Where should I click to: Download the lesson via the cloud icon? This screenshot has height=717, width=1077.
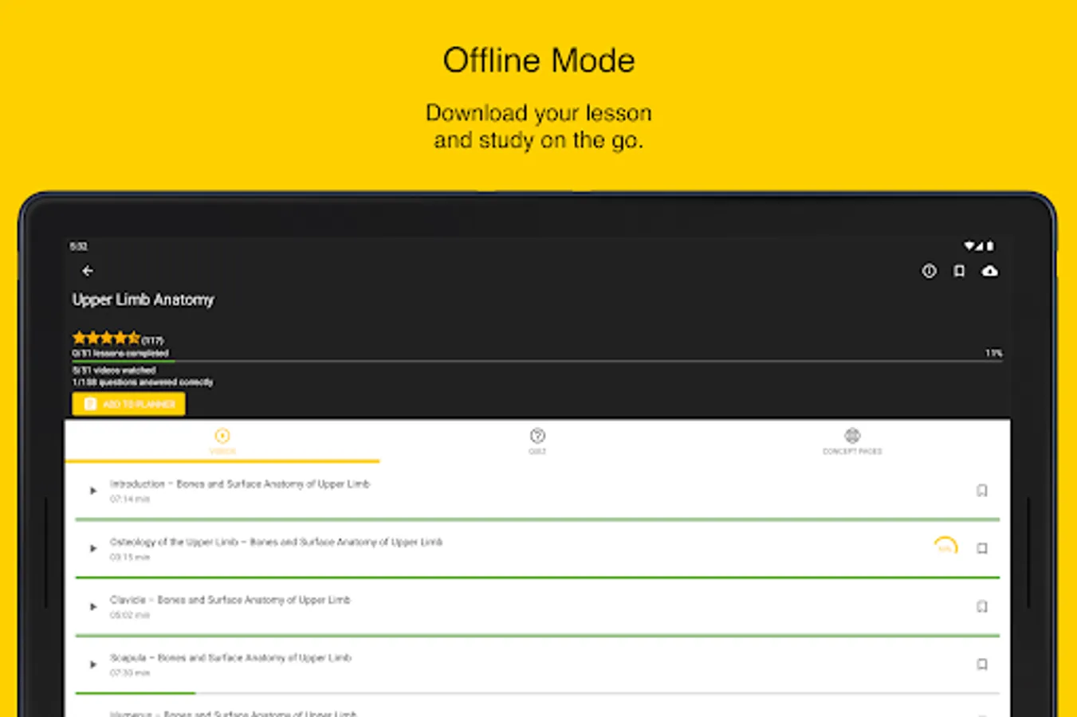(x=989, y=271)
